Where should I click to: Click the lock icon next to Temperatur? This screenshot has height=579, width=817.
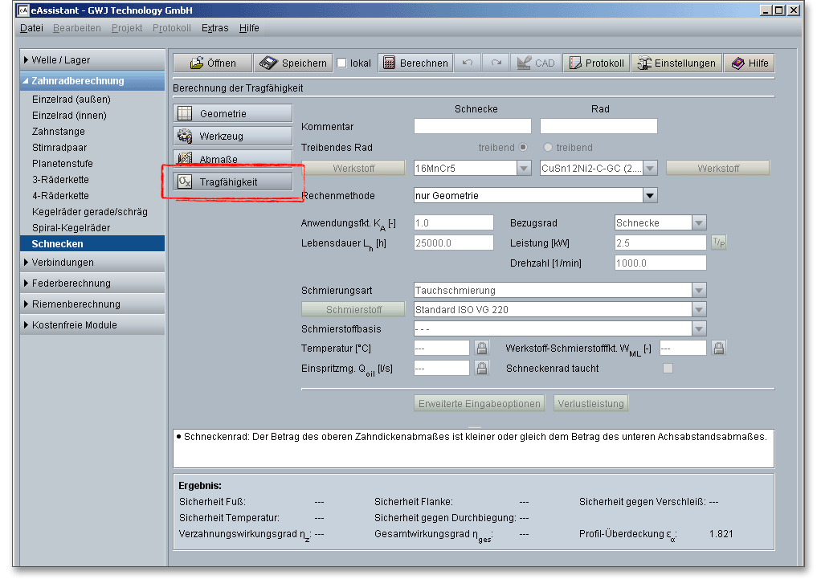tap(482, 348)
